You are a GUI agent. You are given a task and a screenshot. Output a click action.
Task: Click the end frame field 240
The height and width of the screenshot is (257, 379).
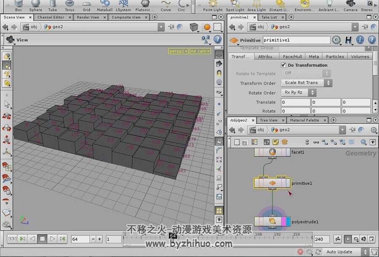[321, 239]
